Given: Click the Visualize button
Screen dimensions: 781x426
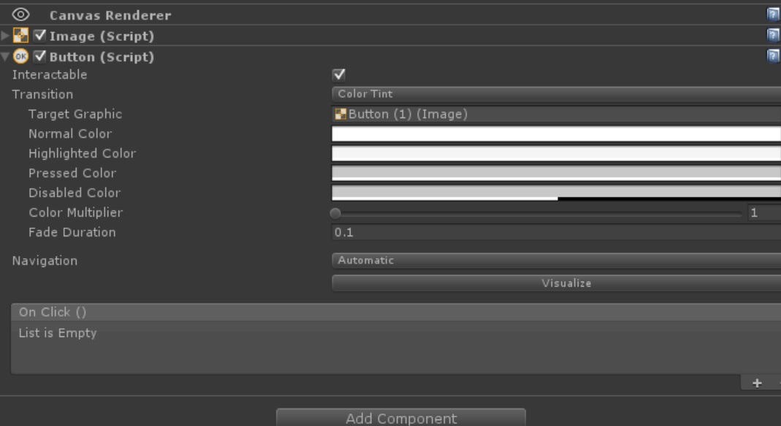Looking at the screenshot, I should (x=557, y=283).
